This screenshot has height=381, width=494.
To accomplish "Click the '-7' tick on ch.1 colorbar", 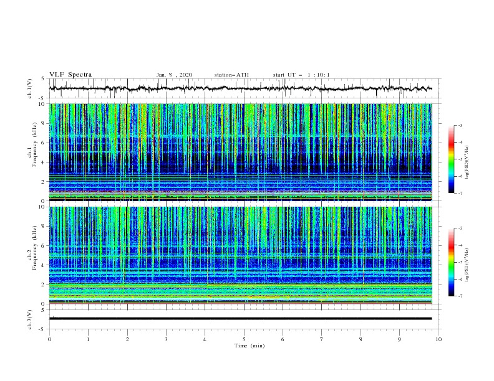I will 460,193.
